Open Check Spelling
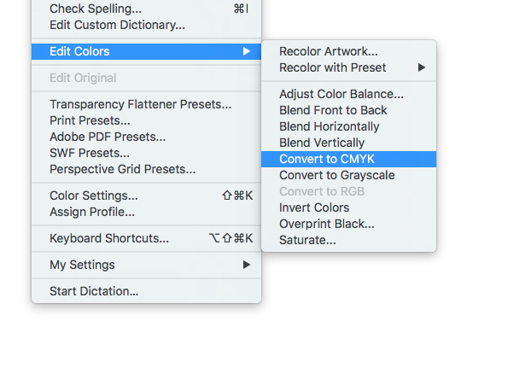Screen dimensions: 508x391 click(147, 9)
